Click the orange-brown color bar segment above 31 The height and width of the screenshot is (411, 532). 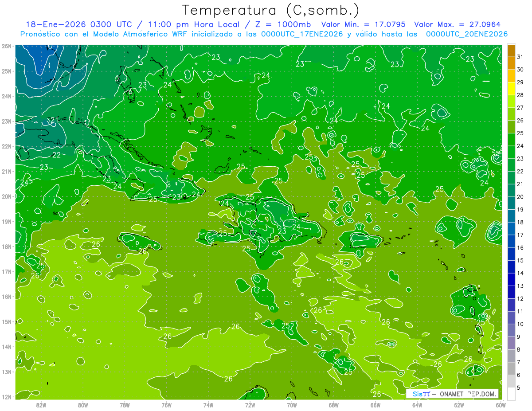pos(511,51)
